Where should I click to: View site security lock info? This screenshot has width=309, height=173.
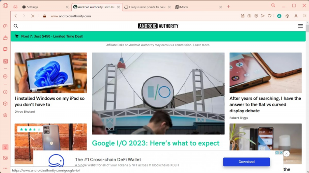(44, 16)
